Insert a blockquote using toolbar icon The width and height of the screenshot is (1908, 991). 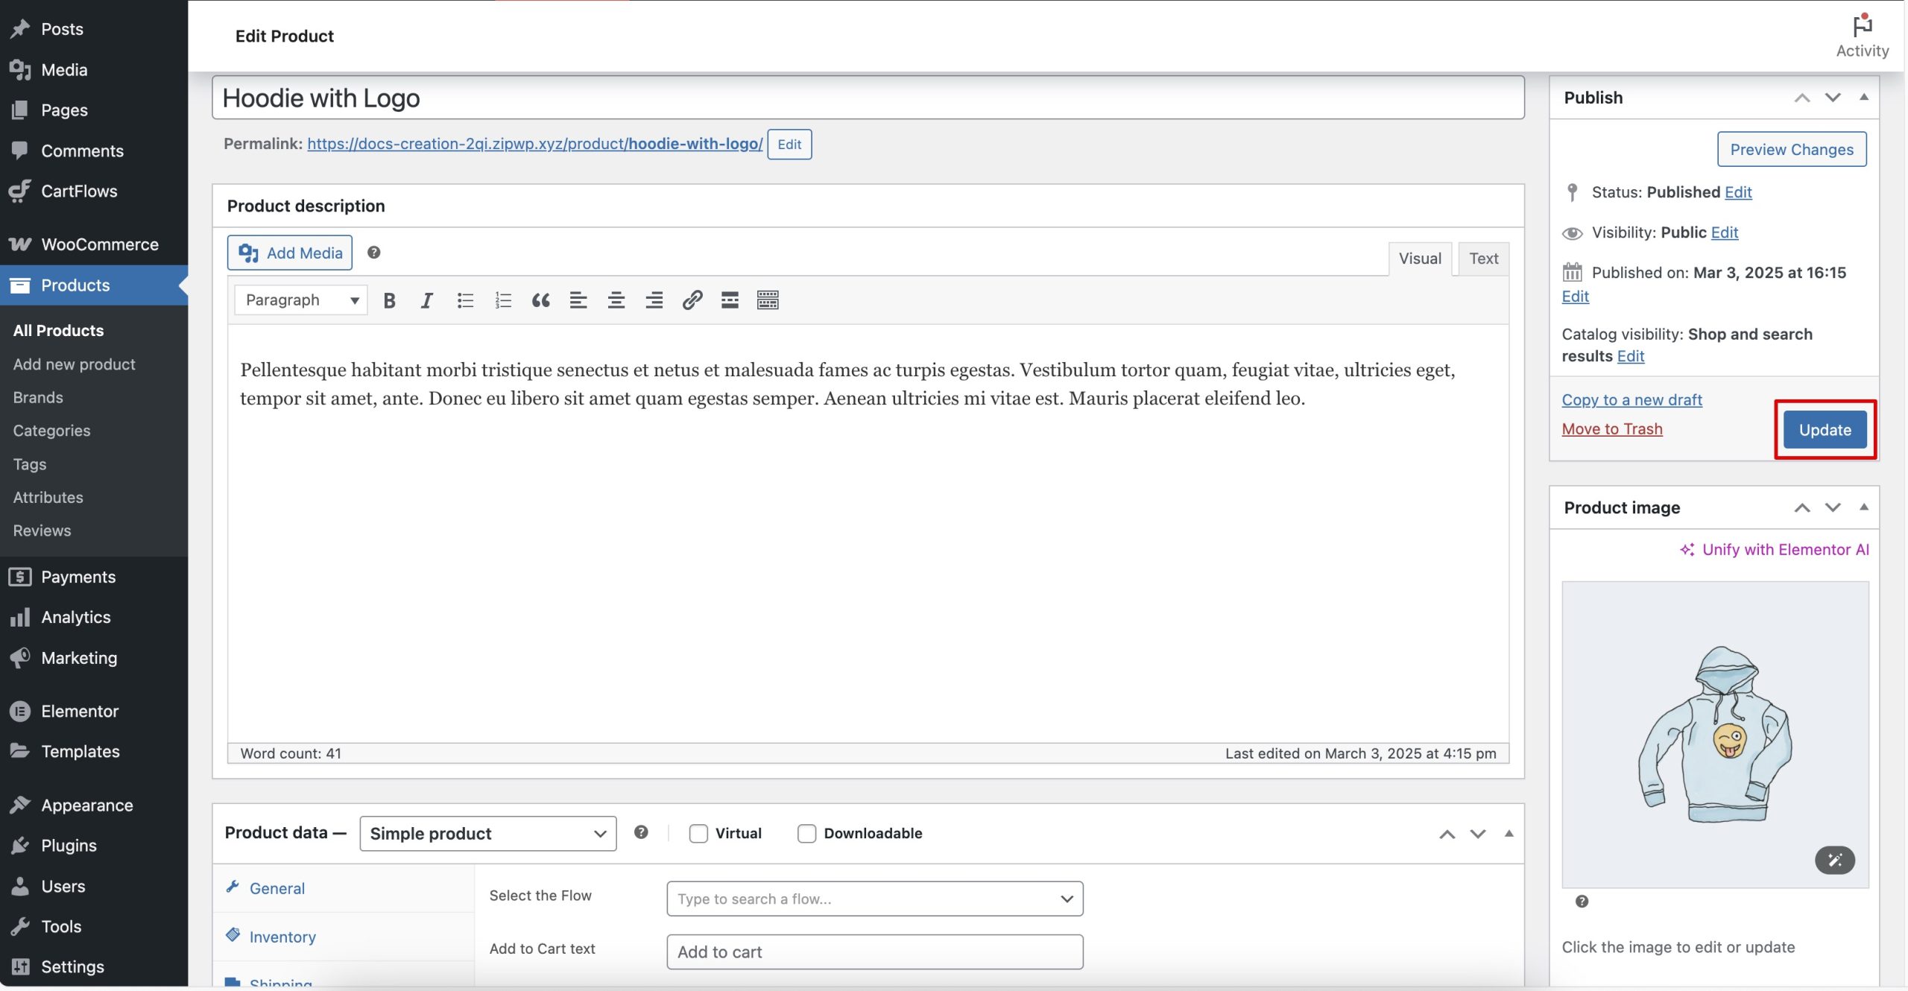(x=540, y=300)
